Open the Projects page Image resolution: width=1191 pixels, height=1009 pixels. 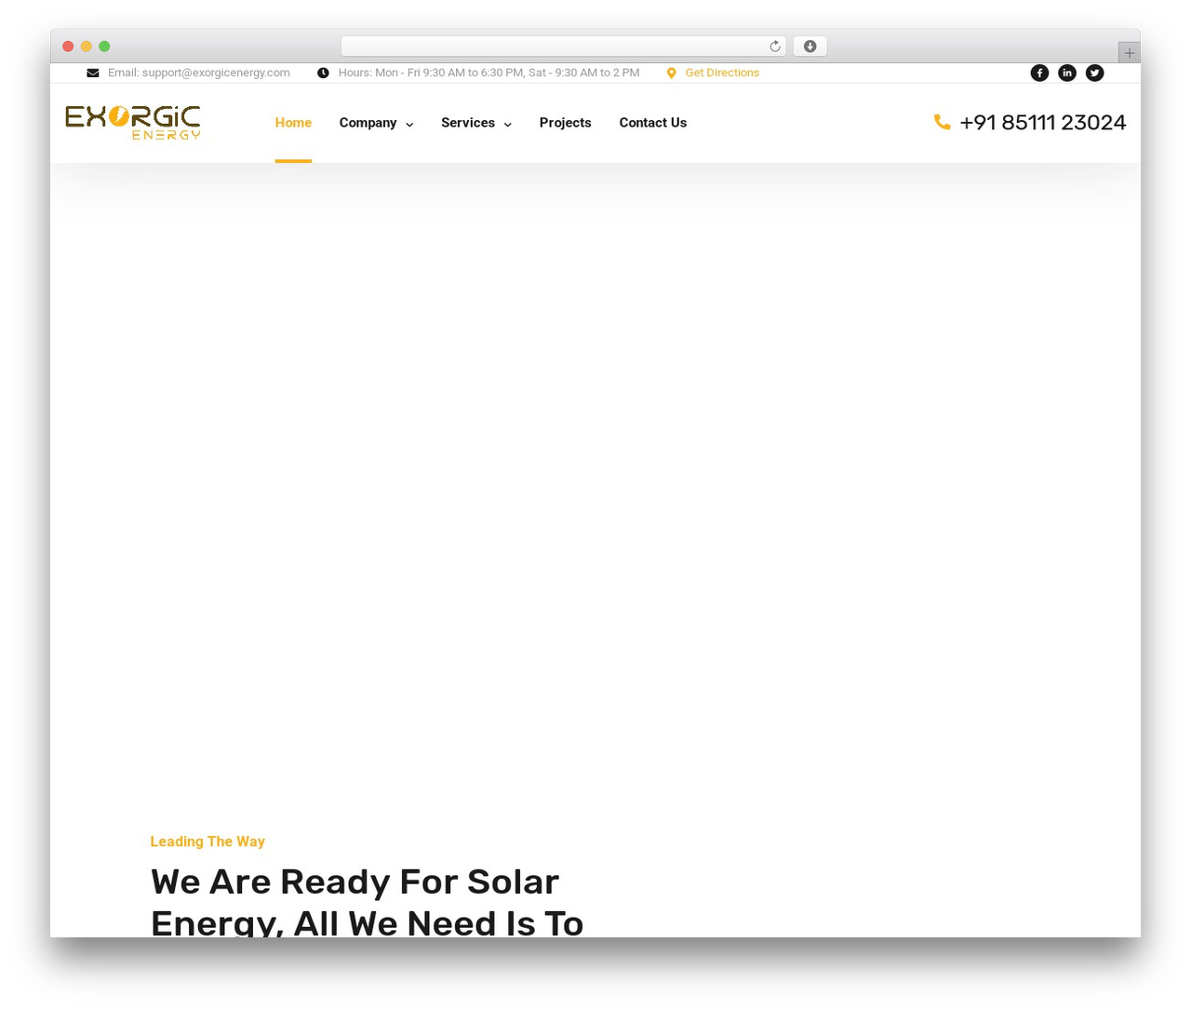(x=565, y=123)
